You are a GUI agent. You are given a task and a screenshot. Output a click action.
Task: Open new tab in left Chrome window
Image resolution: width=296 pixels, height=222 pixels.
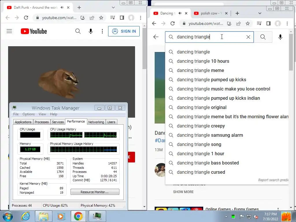[79, 8]
